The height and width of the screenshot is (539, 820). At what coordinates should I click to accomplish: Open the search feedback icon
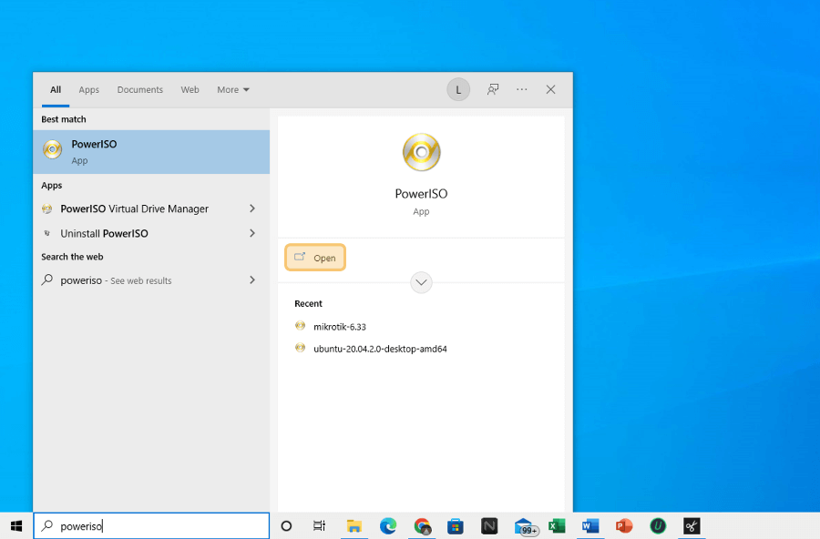pos(493,89)
